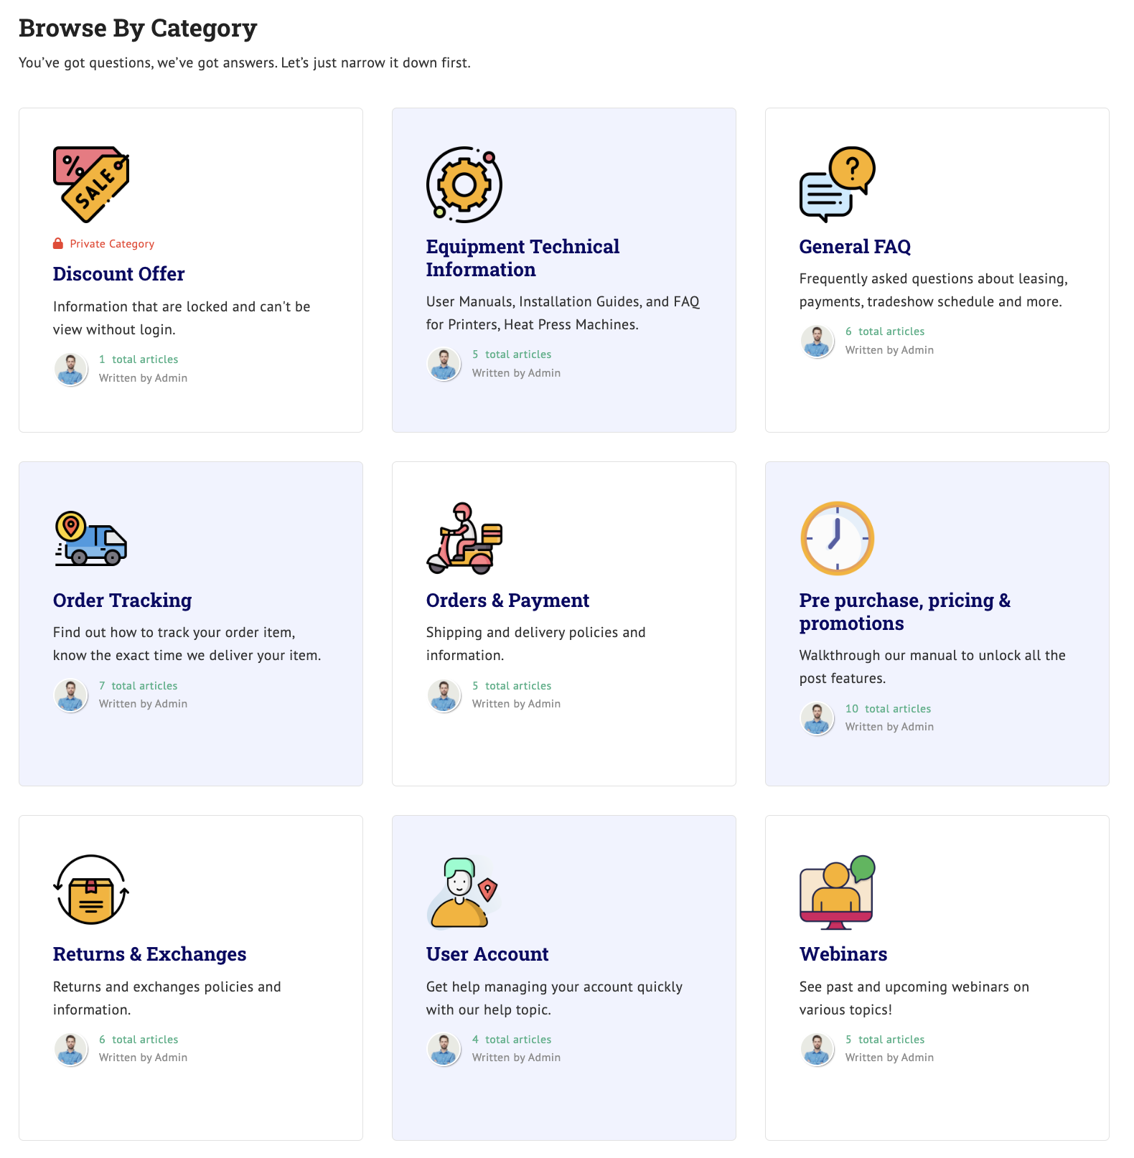Open the Discount Offer category

pos(119,274)
